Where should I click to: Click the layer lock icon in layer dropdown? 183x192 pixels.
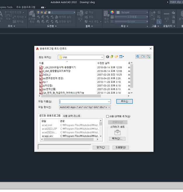pos(46,12)
